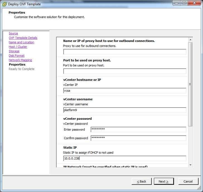
Task: Click the proxy host name input field
Action: pyautogui.click(x=125, y=52)
